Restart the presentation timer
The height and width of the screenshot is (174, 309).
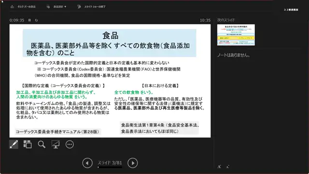[x=37, y=20]
